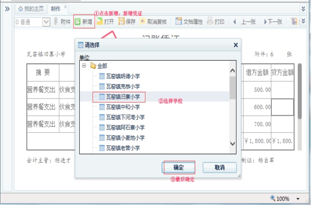Print the voucher with 打印
311x205 pixels.
pyautogui.click(x=215, y=22)
